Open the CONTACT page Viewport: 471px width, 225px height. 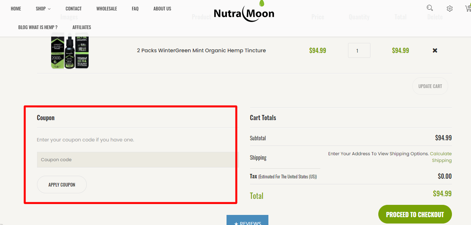click(x=74, y=9)
